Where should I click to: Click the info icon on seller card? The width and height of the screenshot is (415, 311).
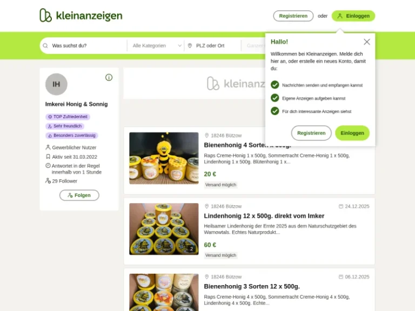[x=109, y=77]
